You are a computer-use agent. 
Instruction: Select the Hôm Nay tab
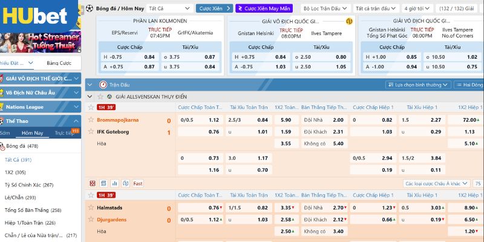click(33, 133)
